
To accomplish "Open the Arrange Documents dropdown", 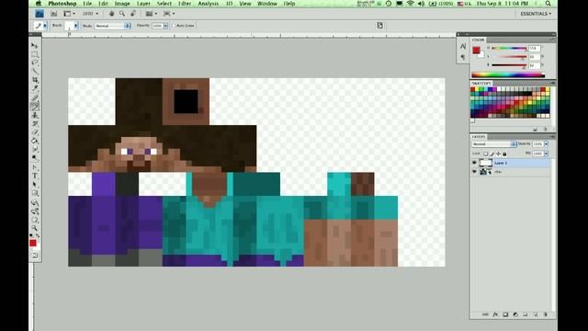I will [152, 14].
